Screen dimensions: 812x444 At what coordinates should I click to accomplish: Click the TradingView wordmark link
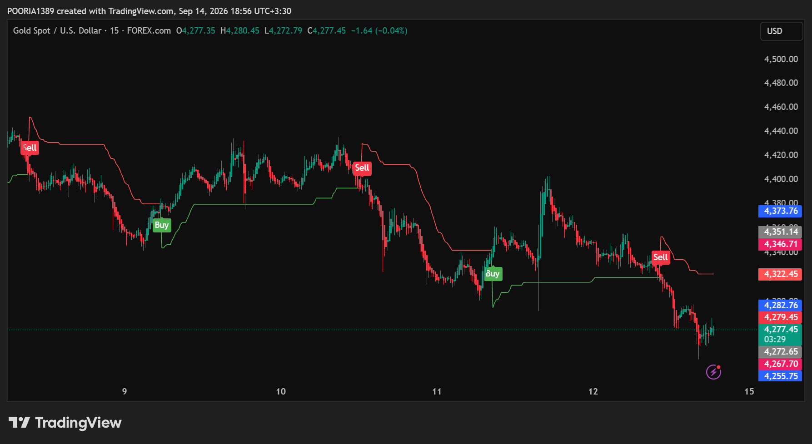(78, 423)
